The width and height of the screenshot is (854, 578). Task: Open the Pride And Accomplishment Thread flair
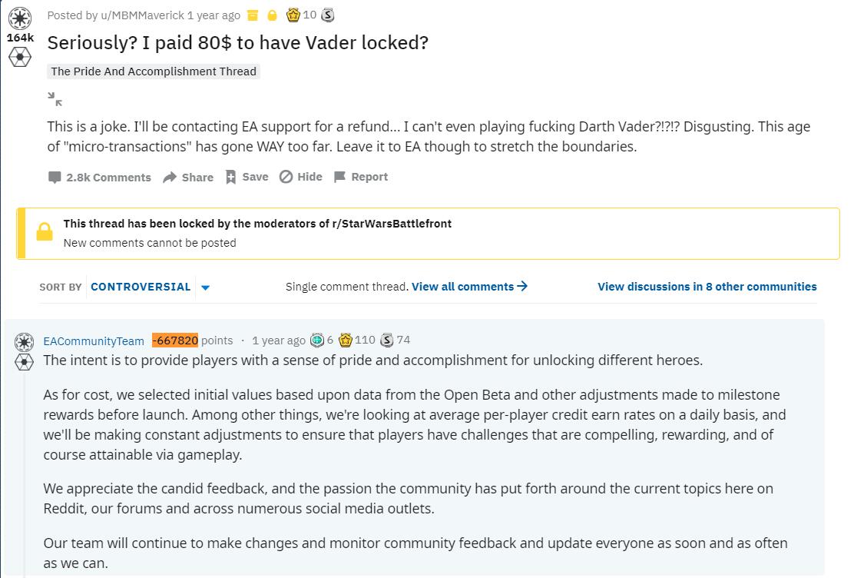point(154,71)
